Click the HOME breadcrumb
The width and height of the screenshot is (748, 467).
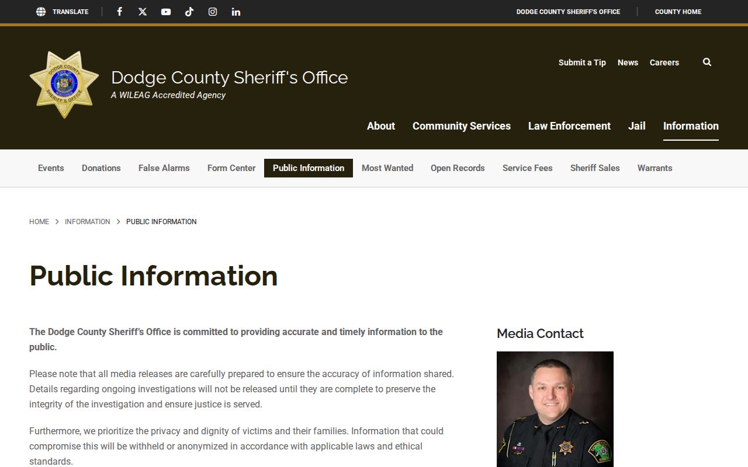point(39,222)
